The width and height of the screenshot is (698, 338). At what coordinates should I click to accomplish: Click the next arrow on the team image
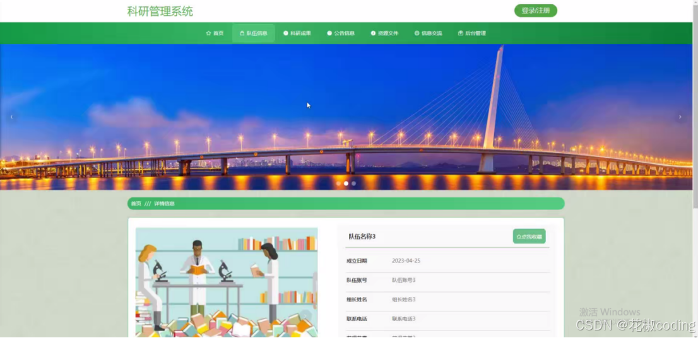305,315
